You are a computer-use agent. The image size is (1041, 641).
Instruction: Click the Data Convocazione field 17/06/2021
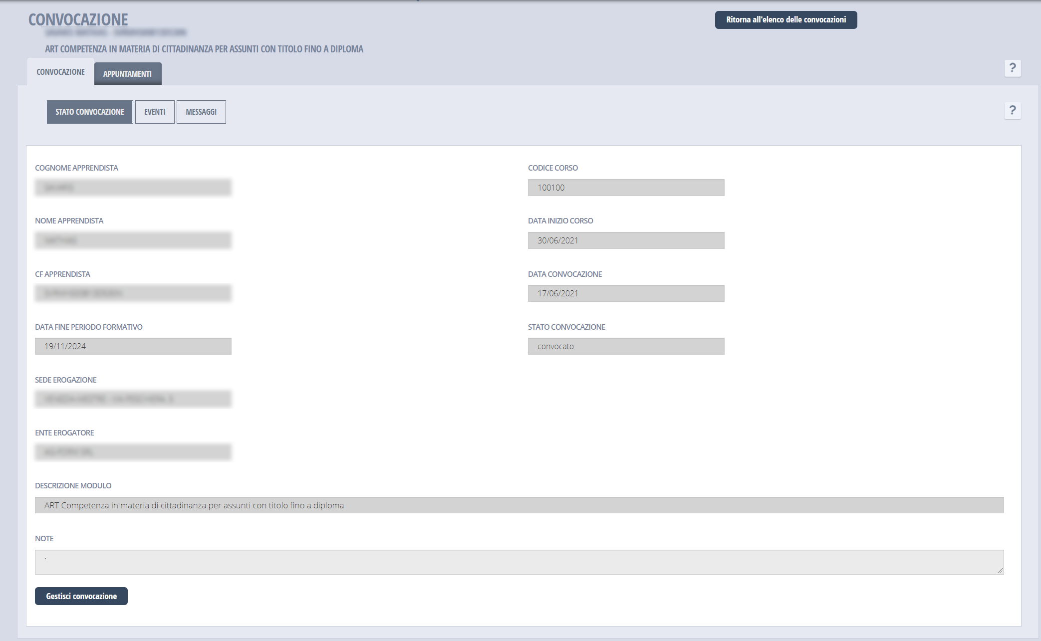click(626, 293)
